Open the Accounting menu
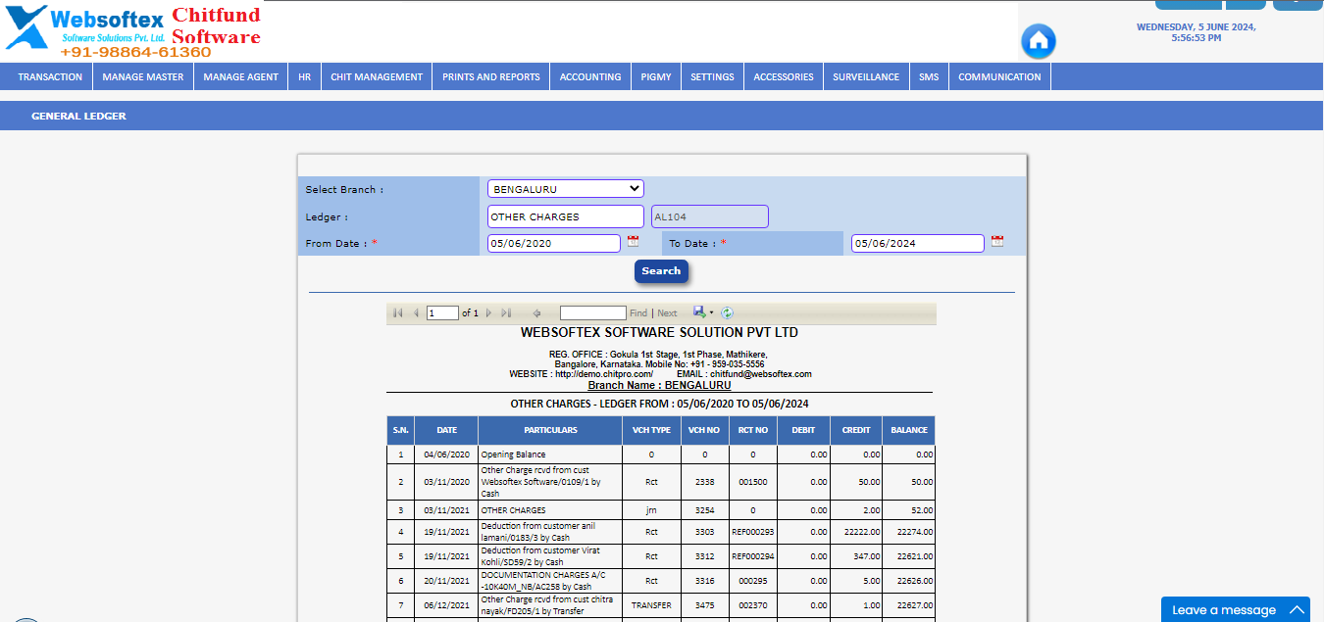Image resolution: width=1324 pixels, height=622 pixels. coord(590,76)
